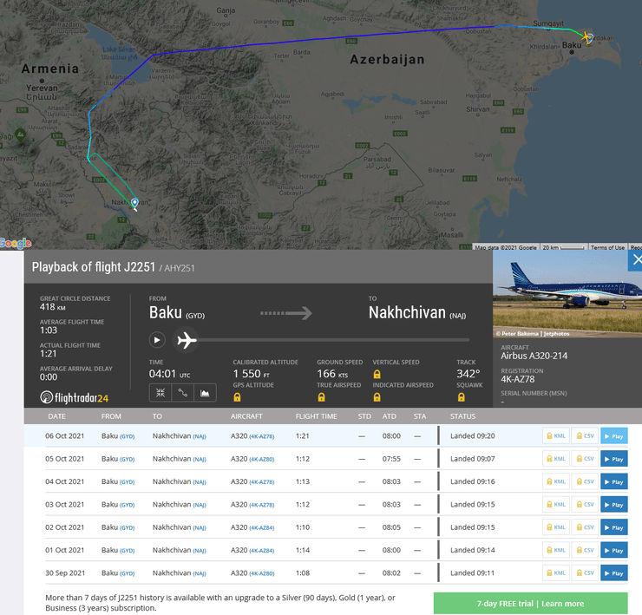Open the 4K-AZ80 registration link on 30 Sep
Image resolution: width=642 pixels, height=615 pixels.
pos(262,573)
